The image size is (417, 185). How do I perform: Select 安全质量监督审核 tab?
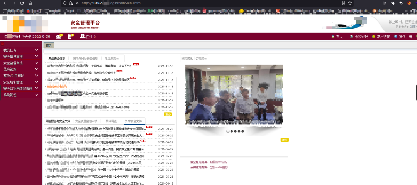click(x=86, y=121)
